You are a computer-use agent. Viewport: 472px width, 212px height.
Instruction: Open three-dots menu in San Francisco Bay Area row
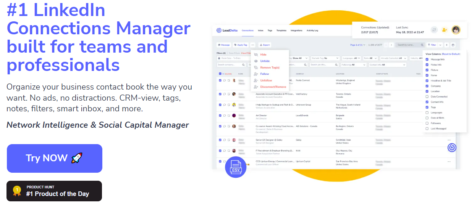449,161
